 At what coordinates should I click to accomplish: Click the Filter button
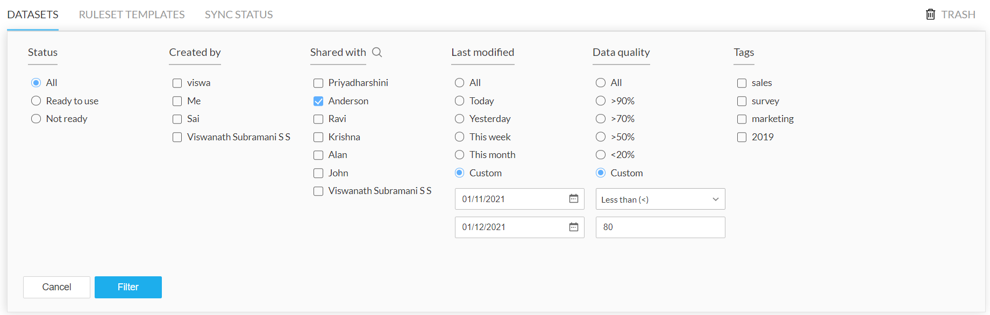tap(128, 287)
